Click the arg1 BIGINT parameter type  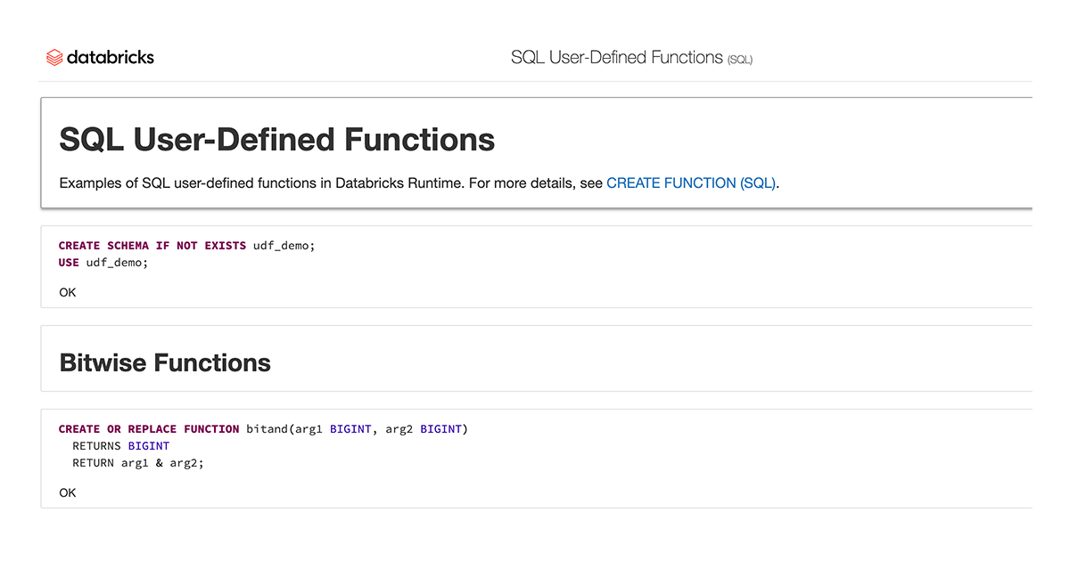(x=350, y=429)
